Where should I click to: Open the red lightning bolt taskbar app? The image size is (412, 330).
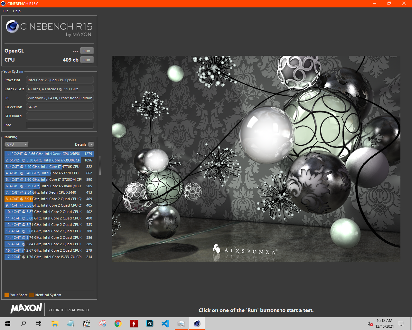tap(134, 324)
